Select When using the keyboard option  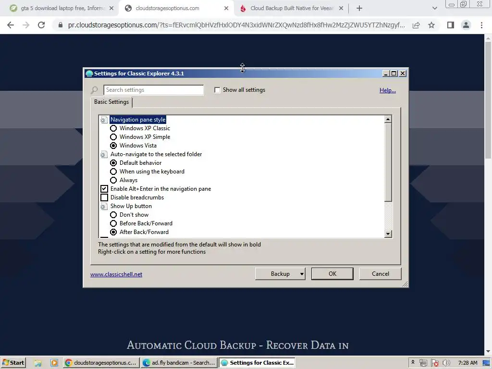click(113, 172)
